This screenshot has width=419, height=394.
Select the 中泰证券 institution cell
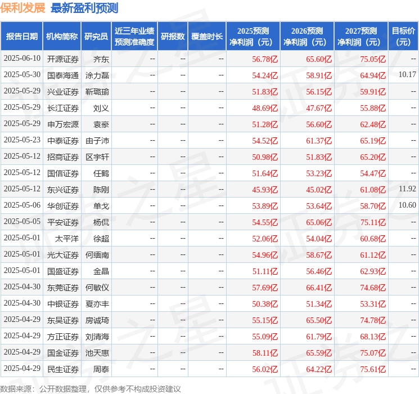point(63,141)
